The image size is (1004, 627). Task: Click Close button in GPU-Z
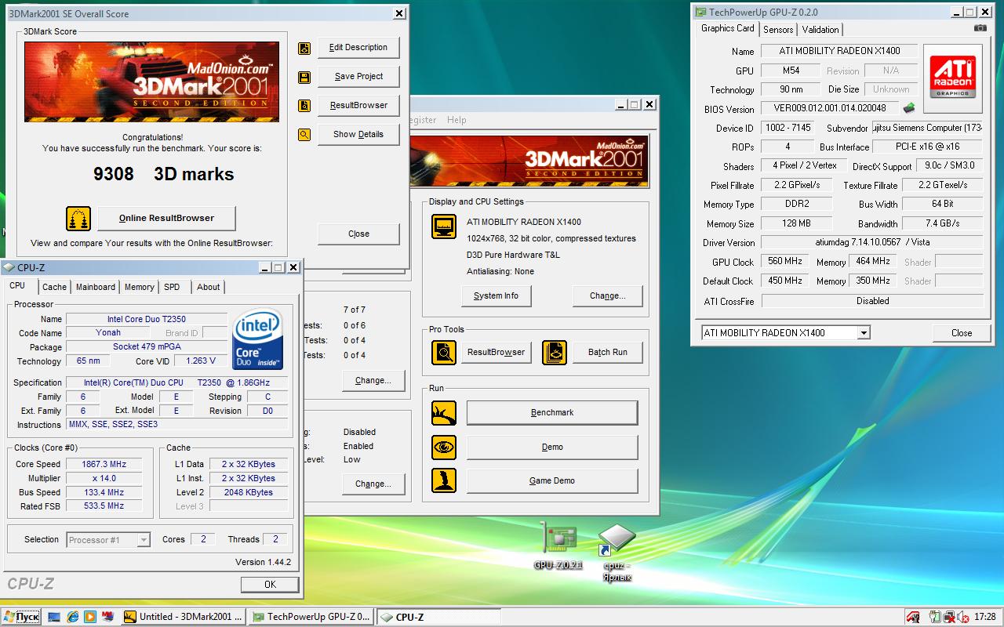point(962,333)
